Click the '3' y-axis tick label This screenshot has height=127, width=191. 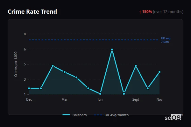25,79
